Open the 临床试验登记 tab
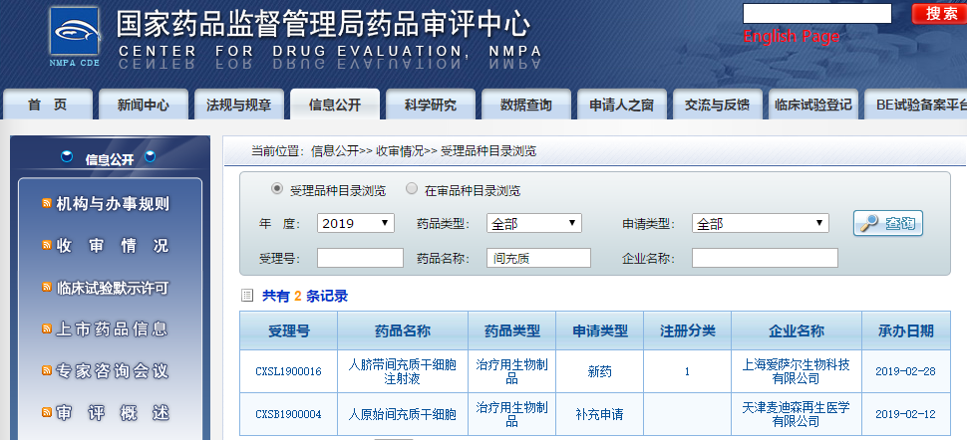Viewport: 967px width, 440px height. (812, 105)
